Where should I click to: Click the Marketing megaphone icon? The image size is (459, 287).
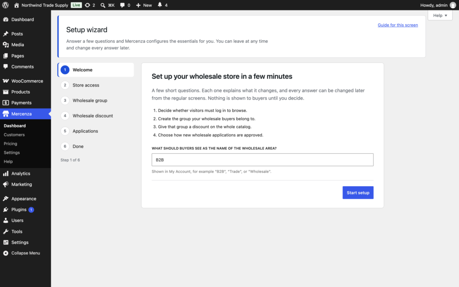(x=5, y=184)
